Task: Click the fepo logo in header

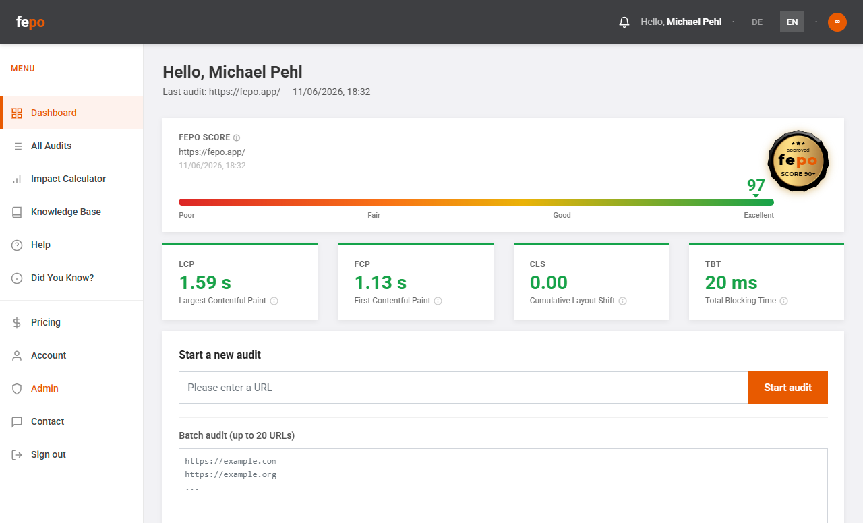Action: (30, 22)
